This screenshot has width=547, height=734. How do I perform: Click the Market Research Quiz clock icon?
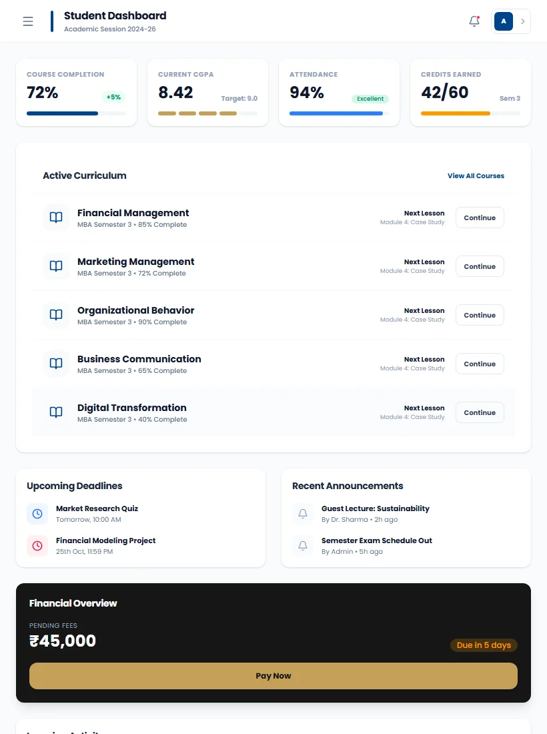point(37,514)
